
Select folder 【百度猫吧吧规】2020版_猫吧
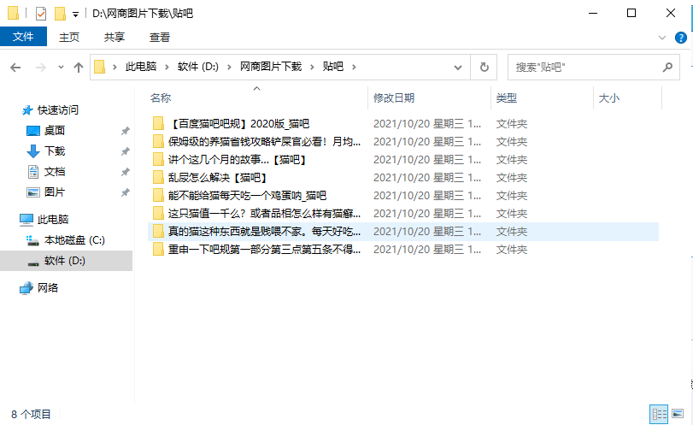(238, 123)
